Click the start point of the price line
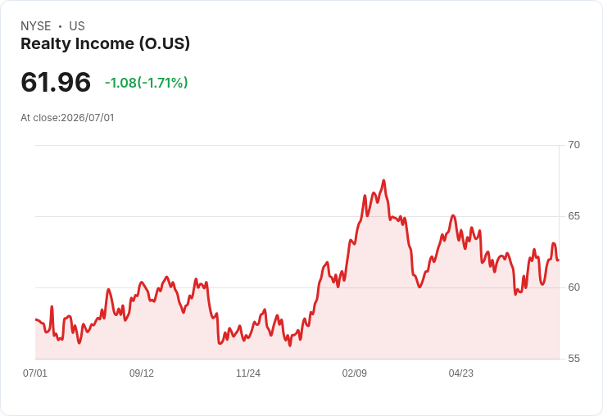Image resolution: width=603 pixels, height=416 pixels. (36, 319)
